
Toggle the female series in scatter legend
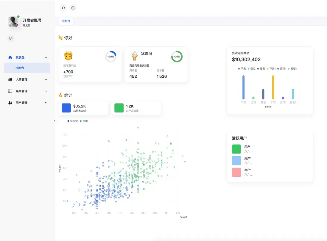tap(73, 121)
